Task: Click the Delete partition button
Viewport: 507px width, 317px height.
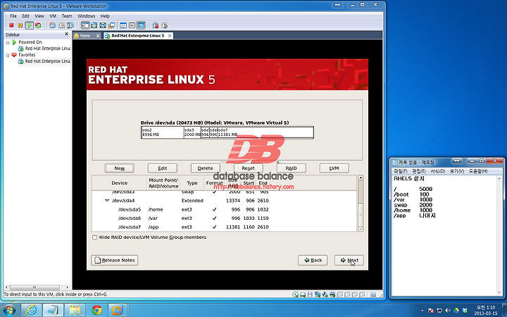Action: tap(206, 168)
